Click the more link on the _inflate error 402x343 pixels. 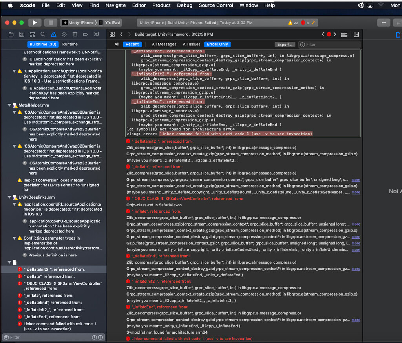[356, 224]
